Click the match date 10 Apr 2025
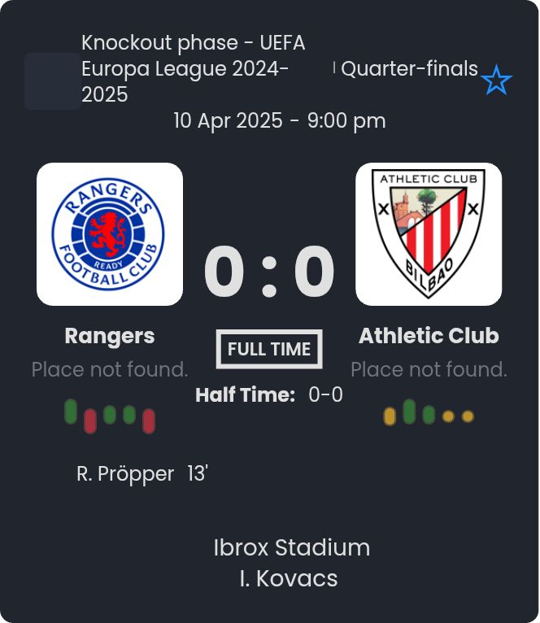 229,121
